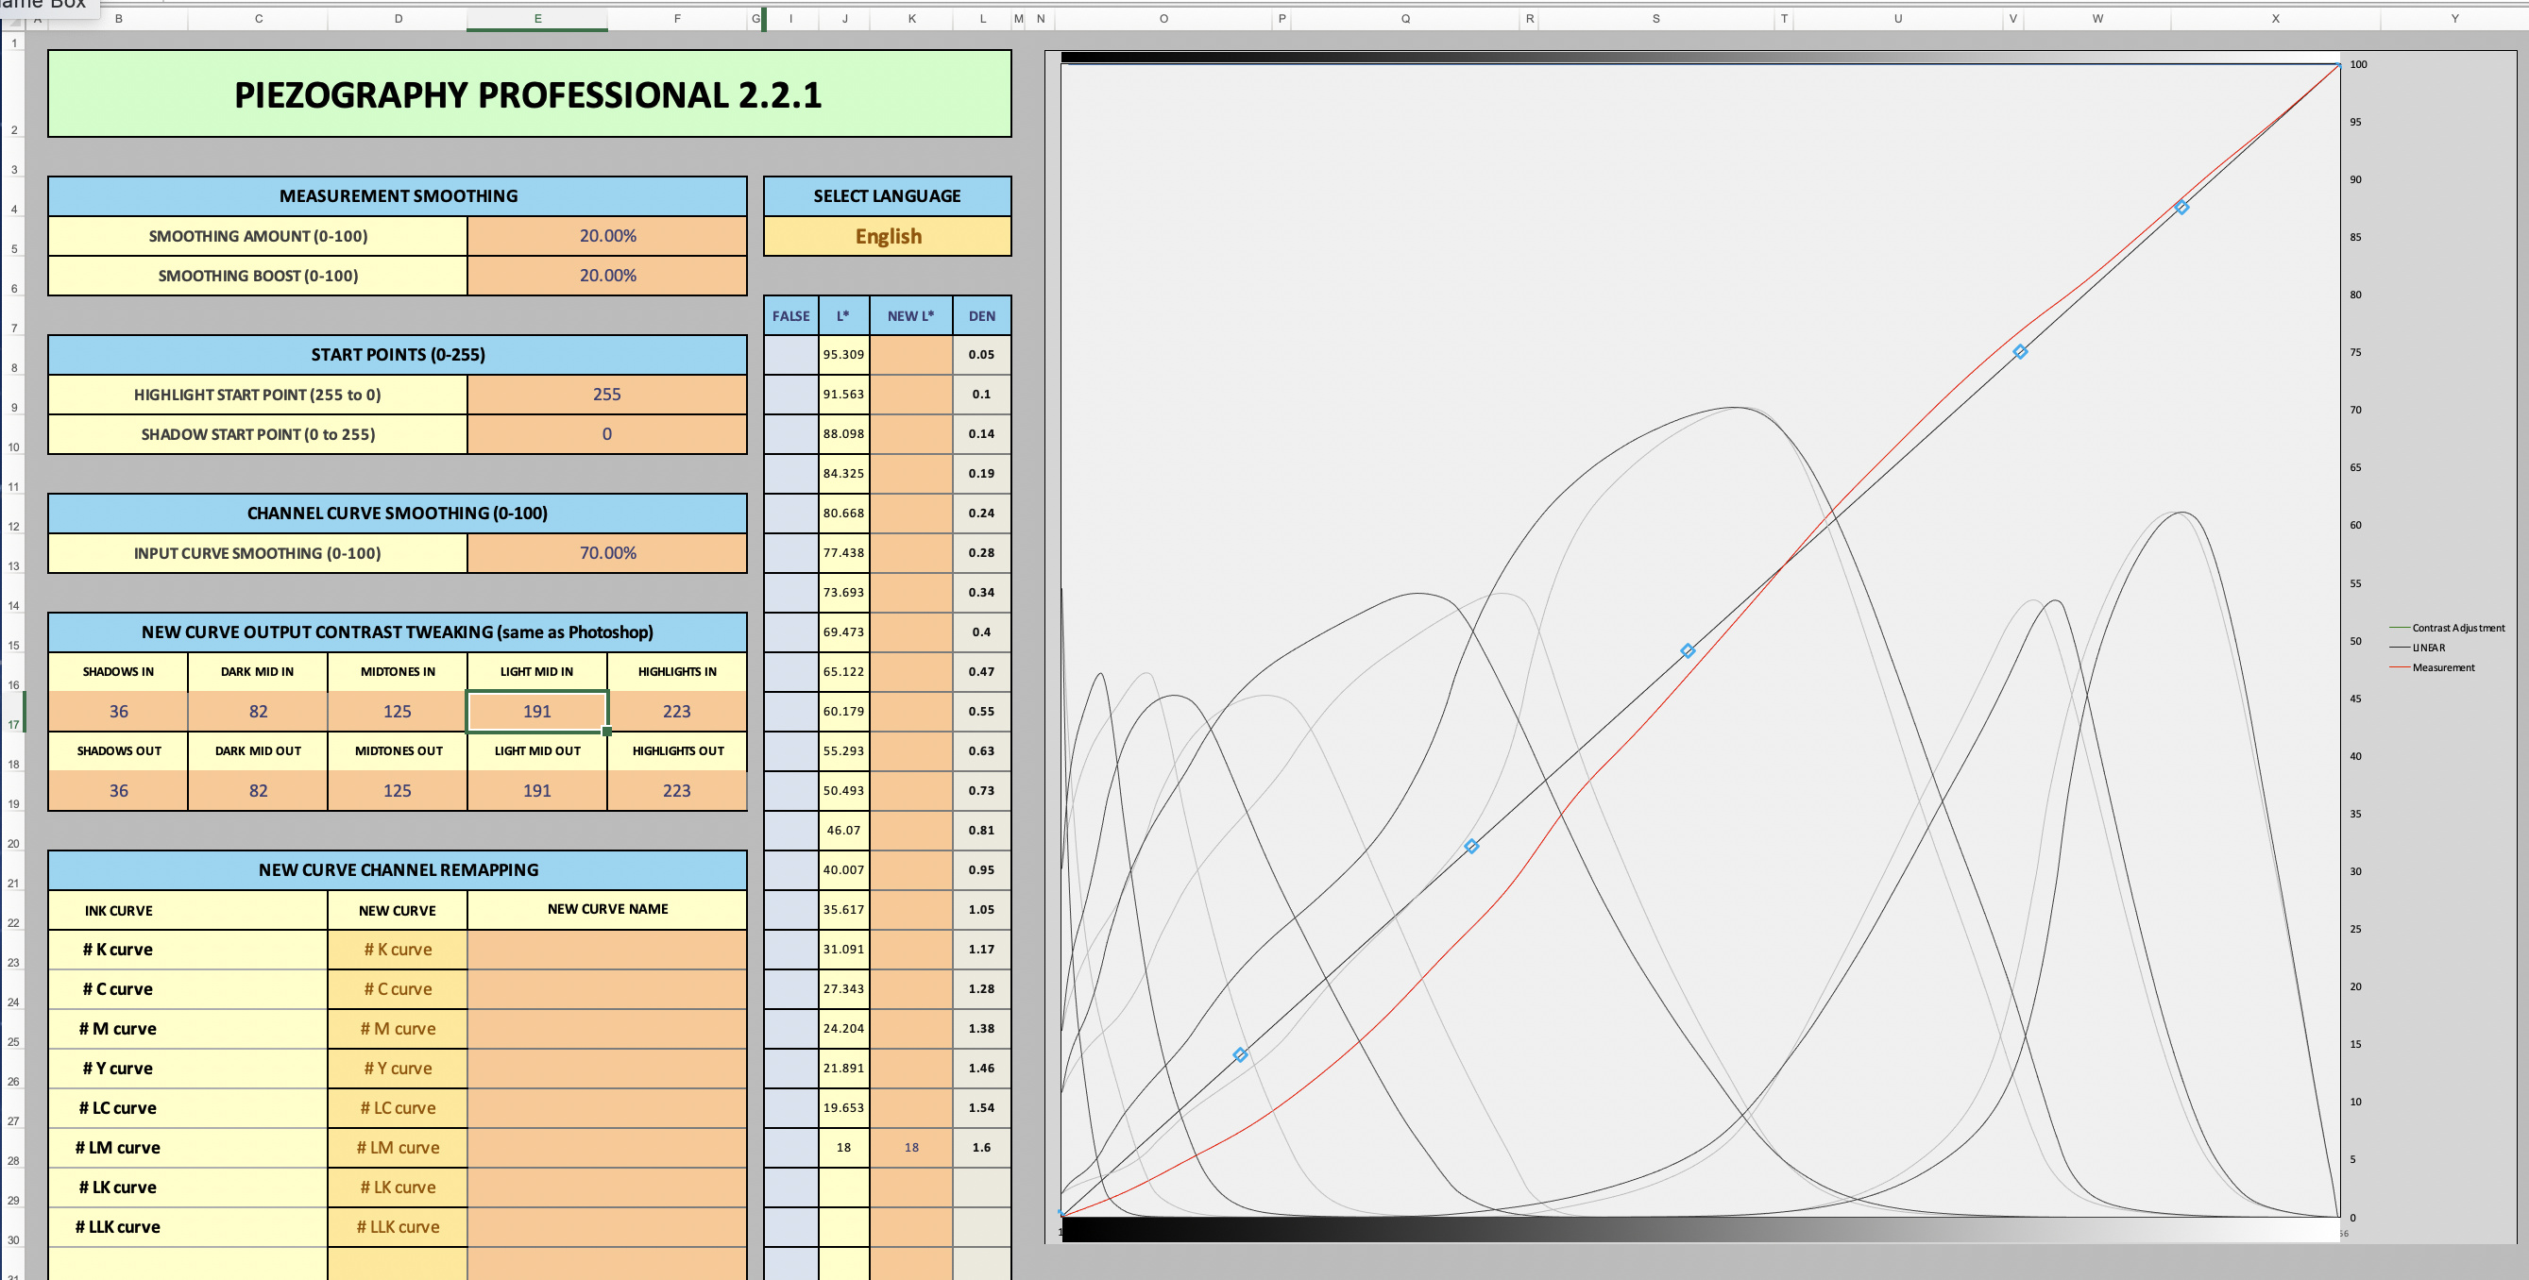Screen dimensions: 2529x1280
Task: Click the blue diamond marker near 32 on the chart
Action: pos(1471,846)
